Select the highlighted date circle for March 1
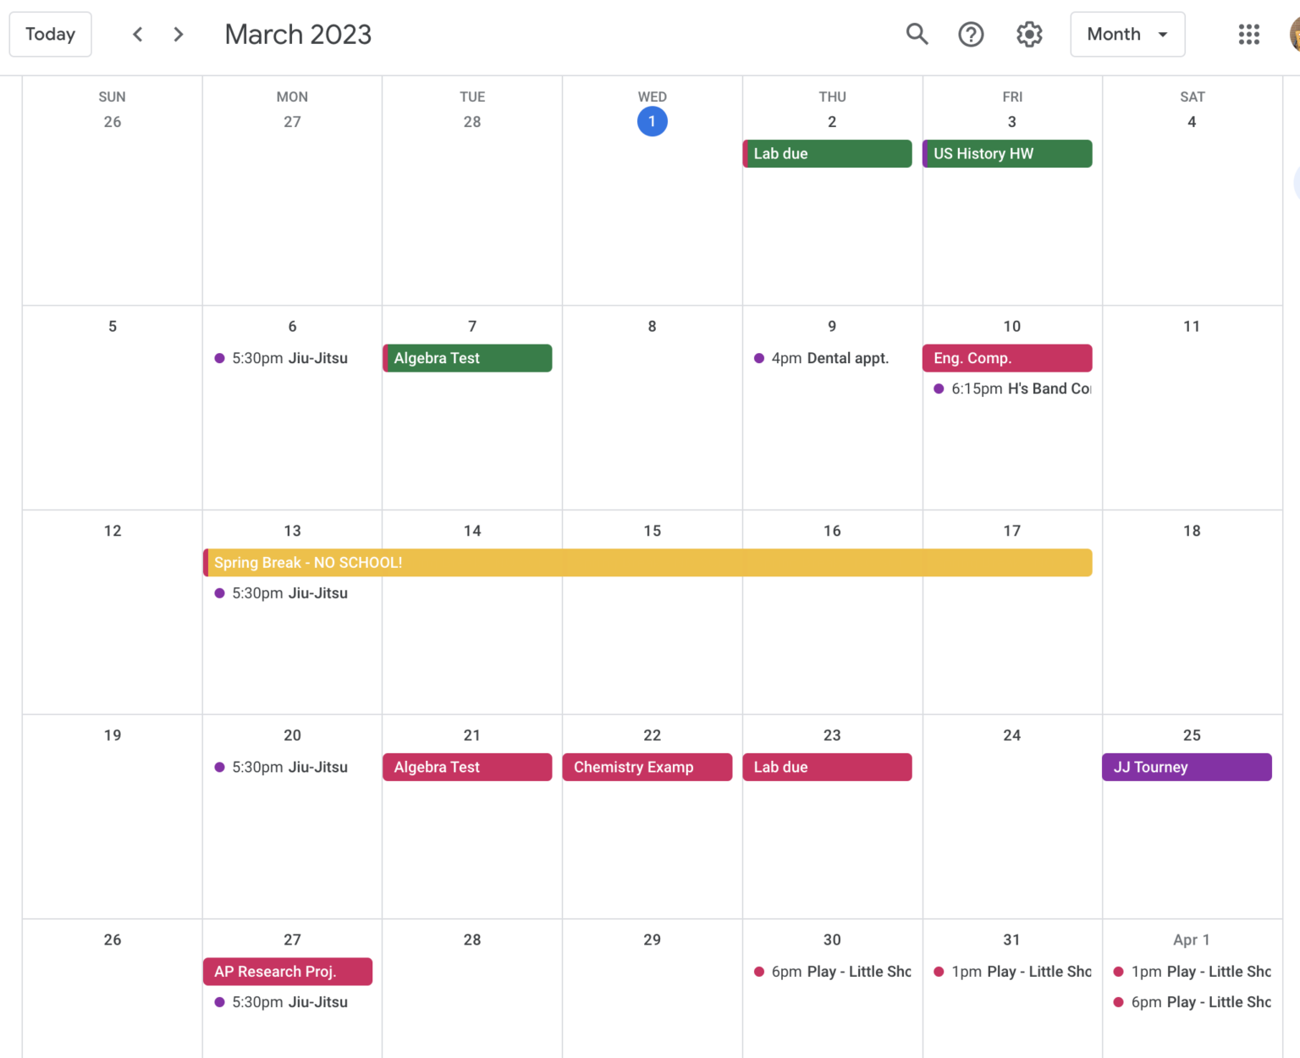Viewport: 1300px width, 1058px height. pos(652,121)
